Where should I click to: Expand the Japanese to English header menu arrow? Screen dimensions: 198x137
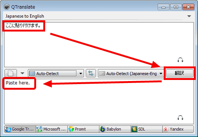[189, 16]
